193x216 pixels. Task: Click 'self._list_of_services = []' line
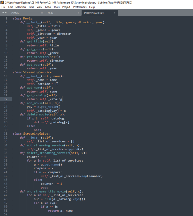click(51, 141)
